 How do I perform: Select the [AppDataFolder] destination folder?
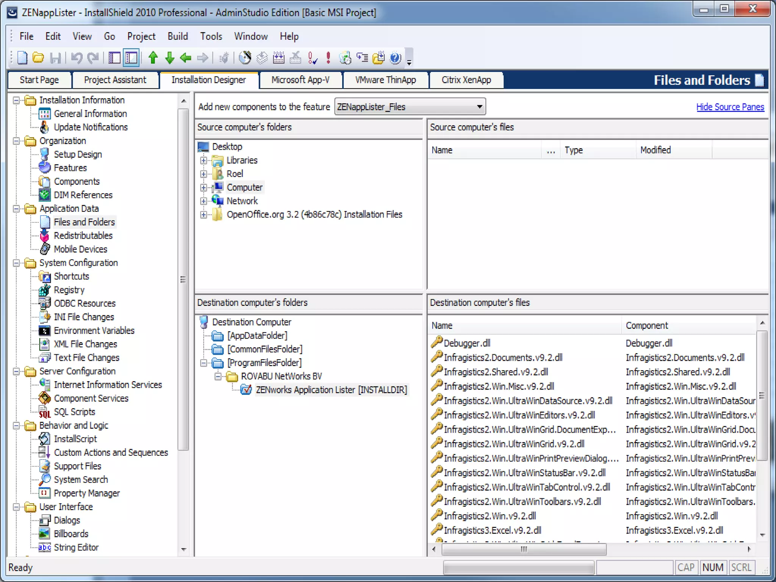(x=257, y=336)
